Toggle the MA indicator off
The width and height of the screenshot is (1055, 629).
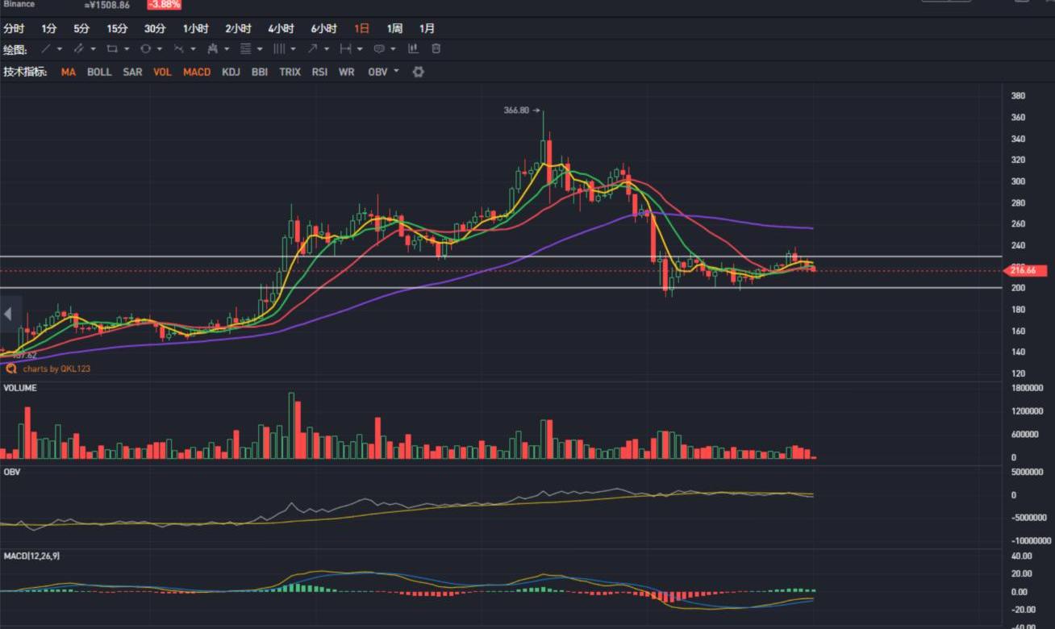coord(69,72)
